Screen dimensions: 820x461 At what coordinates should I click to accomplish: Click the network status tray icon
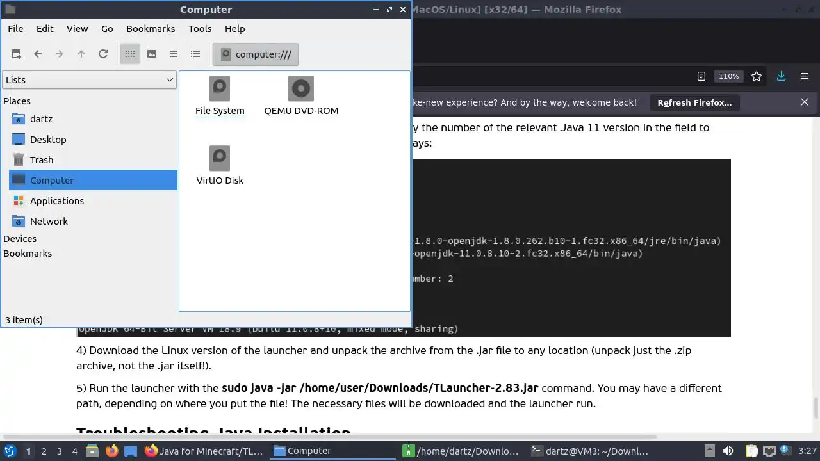pos(769,451)
